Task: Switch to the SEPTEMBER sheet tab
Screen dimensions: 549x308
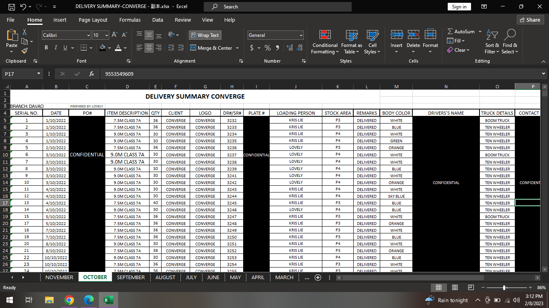Action: pos(131,278)
